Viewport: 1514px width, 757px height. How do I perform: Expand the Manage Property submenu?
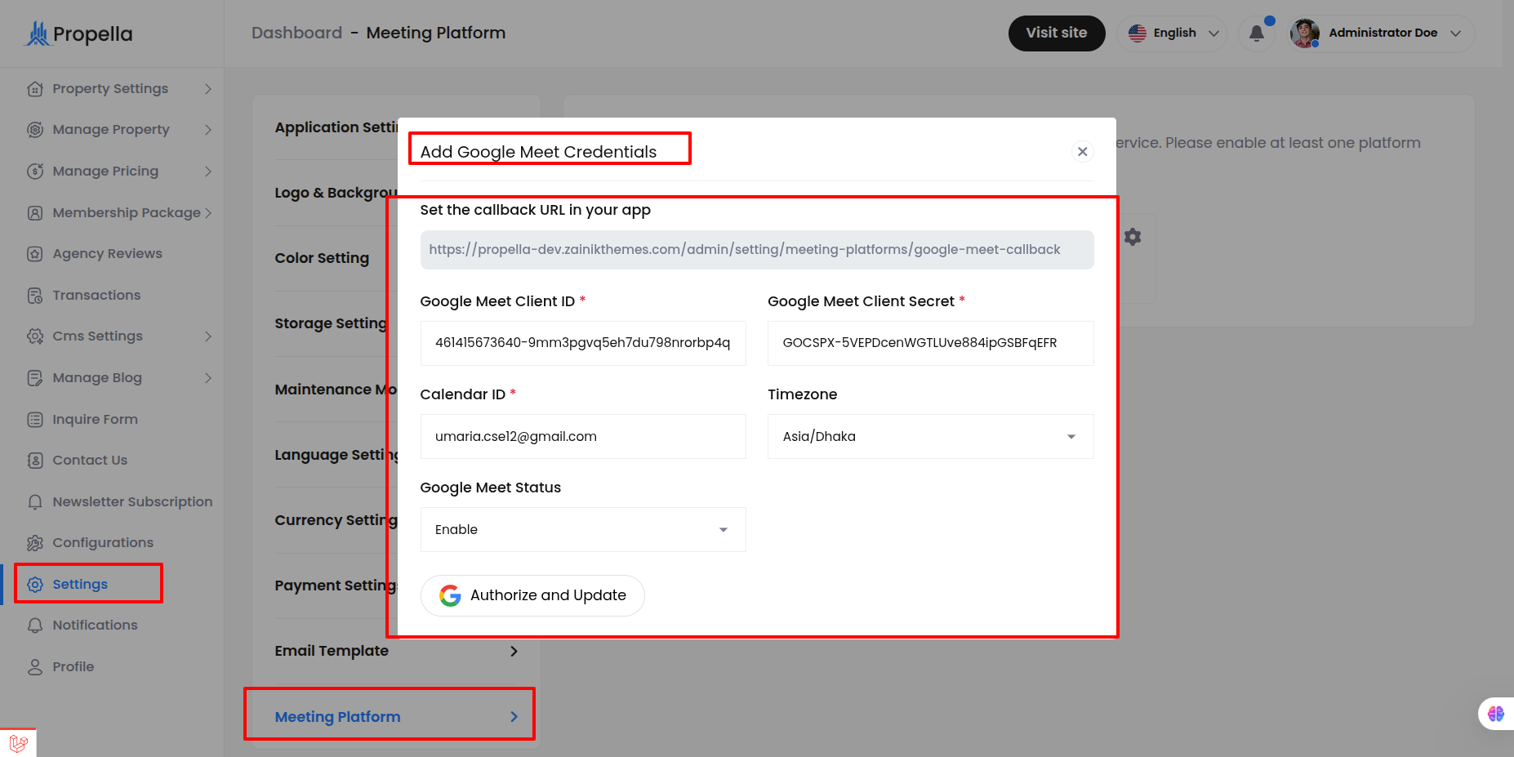tap(208, 129)
